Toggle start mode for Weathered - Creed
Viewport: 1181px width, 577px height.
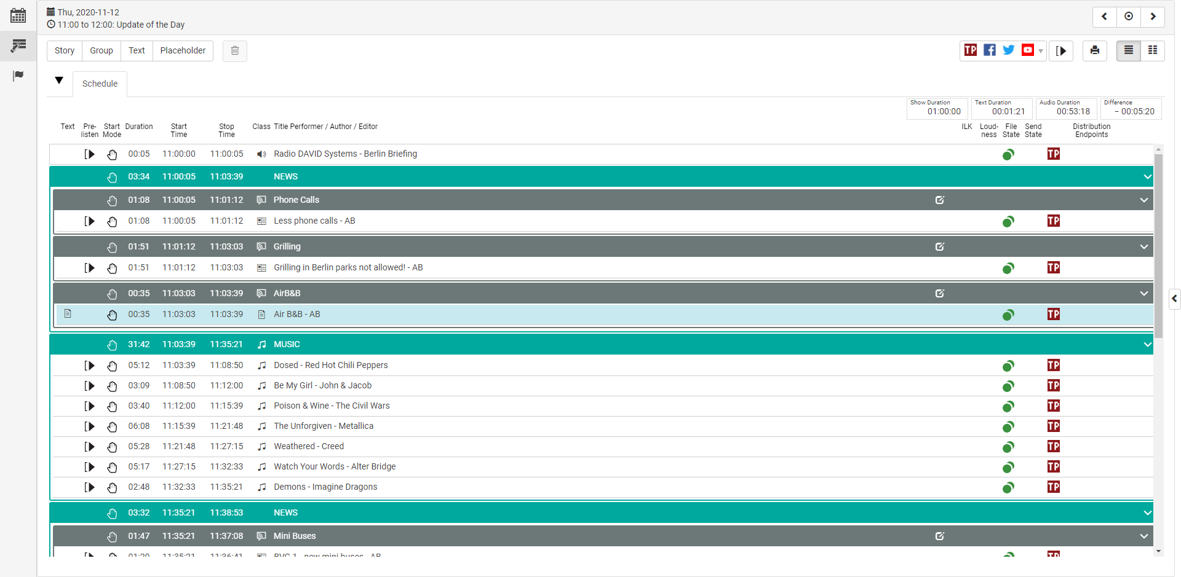click(112, 447)
